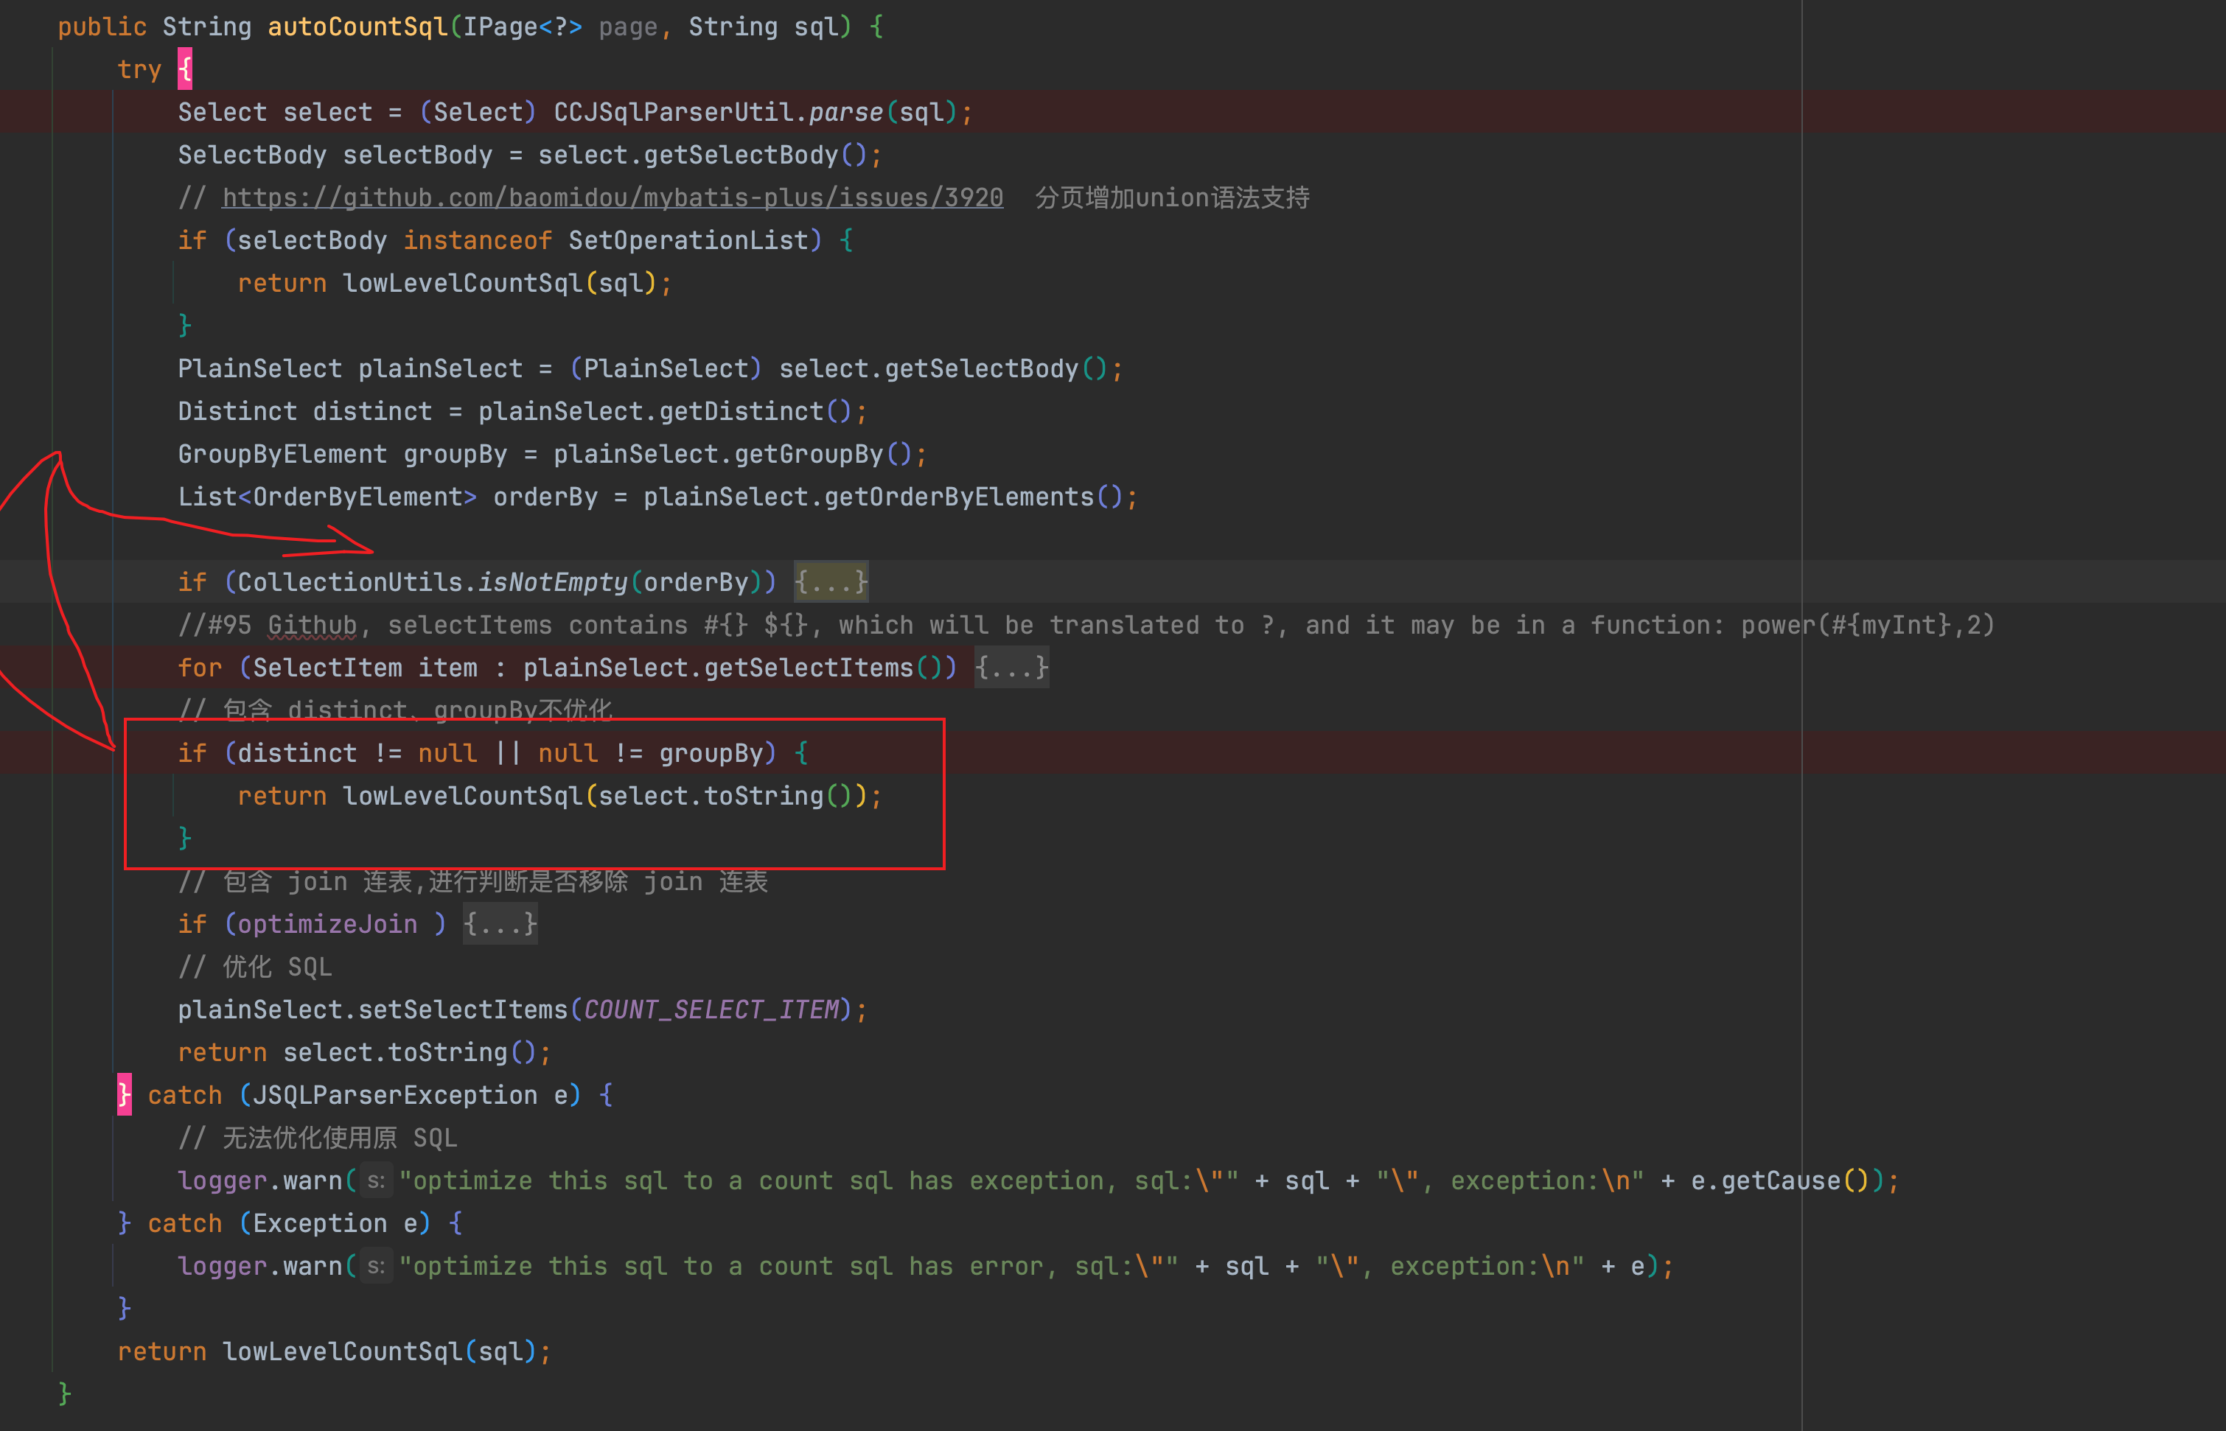Click 's:' parameter hint in second logger.warn

375,1267
